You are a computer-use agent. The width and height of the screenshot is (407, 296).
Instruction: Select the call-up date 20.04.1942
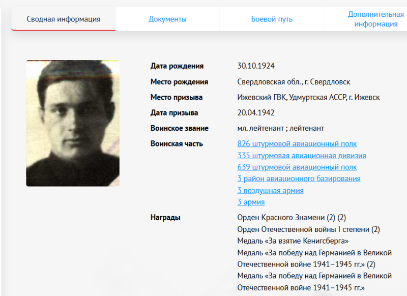click(256, 112)
